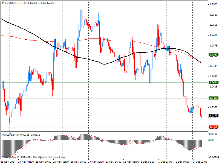
Task: Click the 1 Dec 17:00 time label
Action: click(x=165, y=162)
